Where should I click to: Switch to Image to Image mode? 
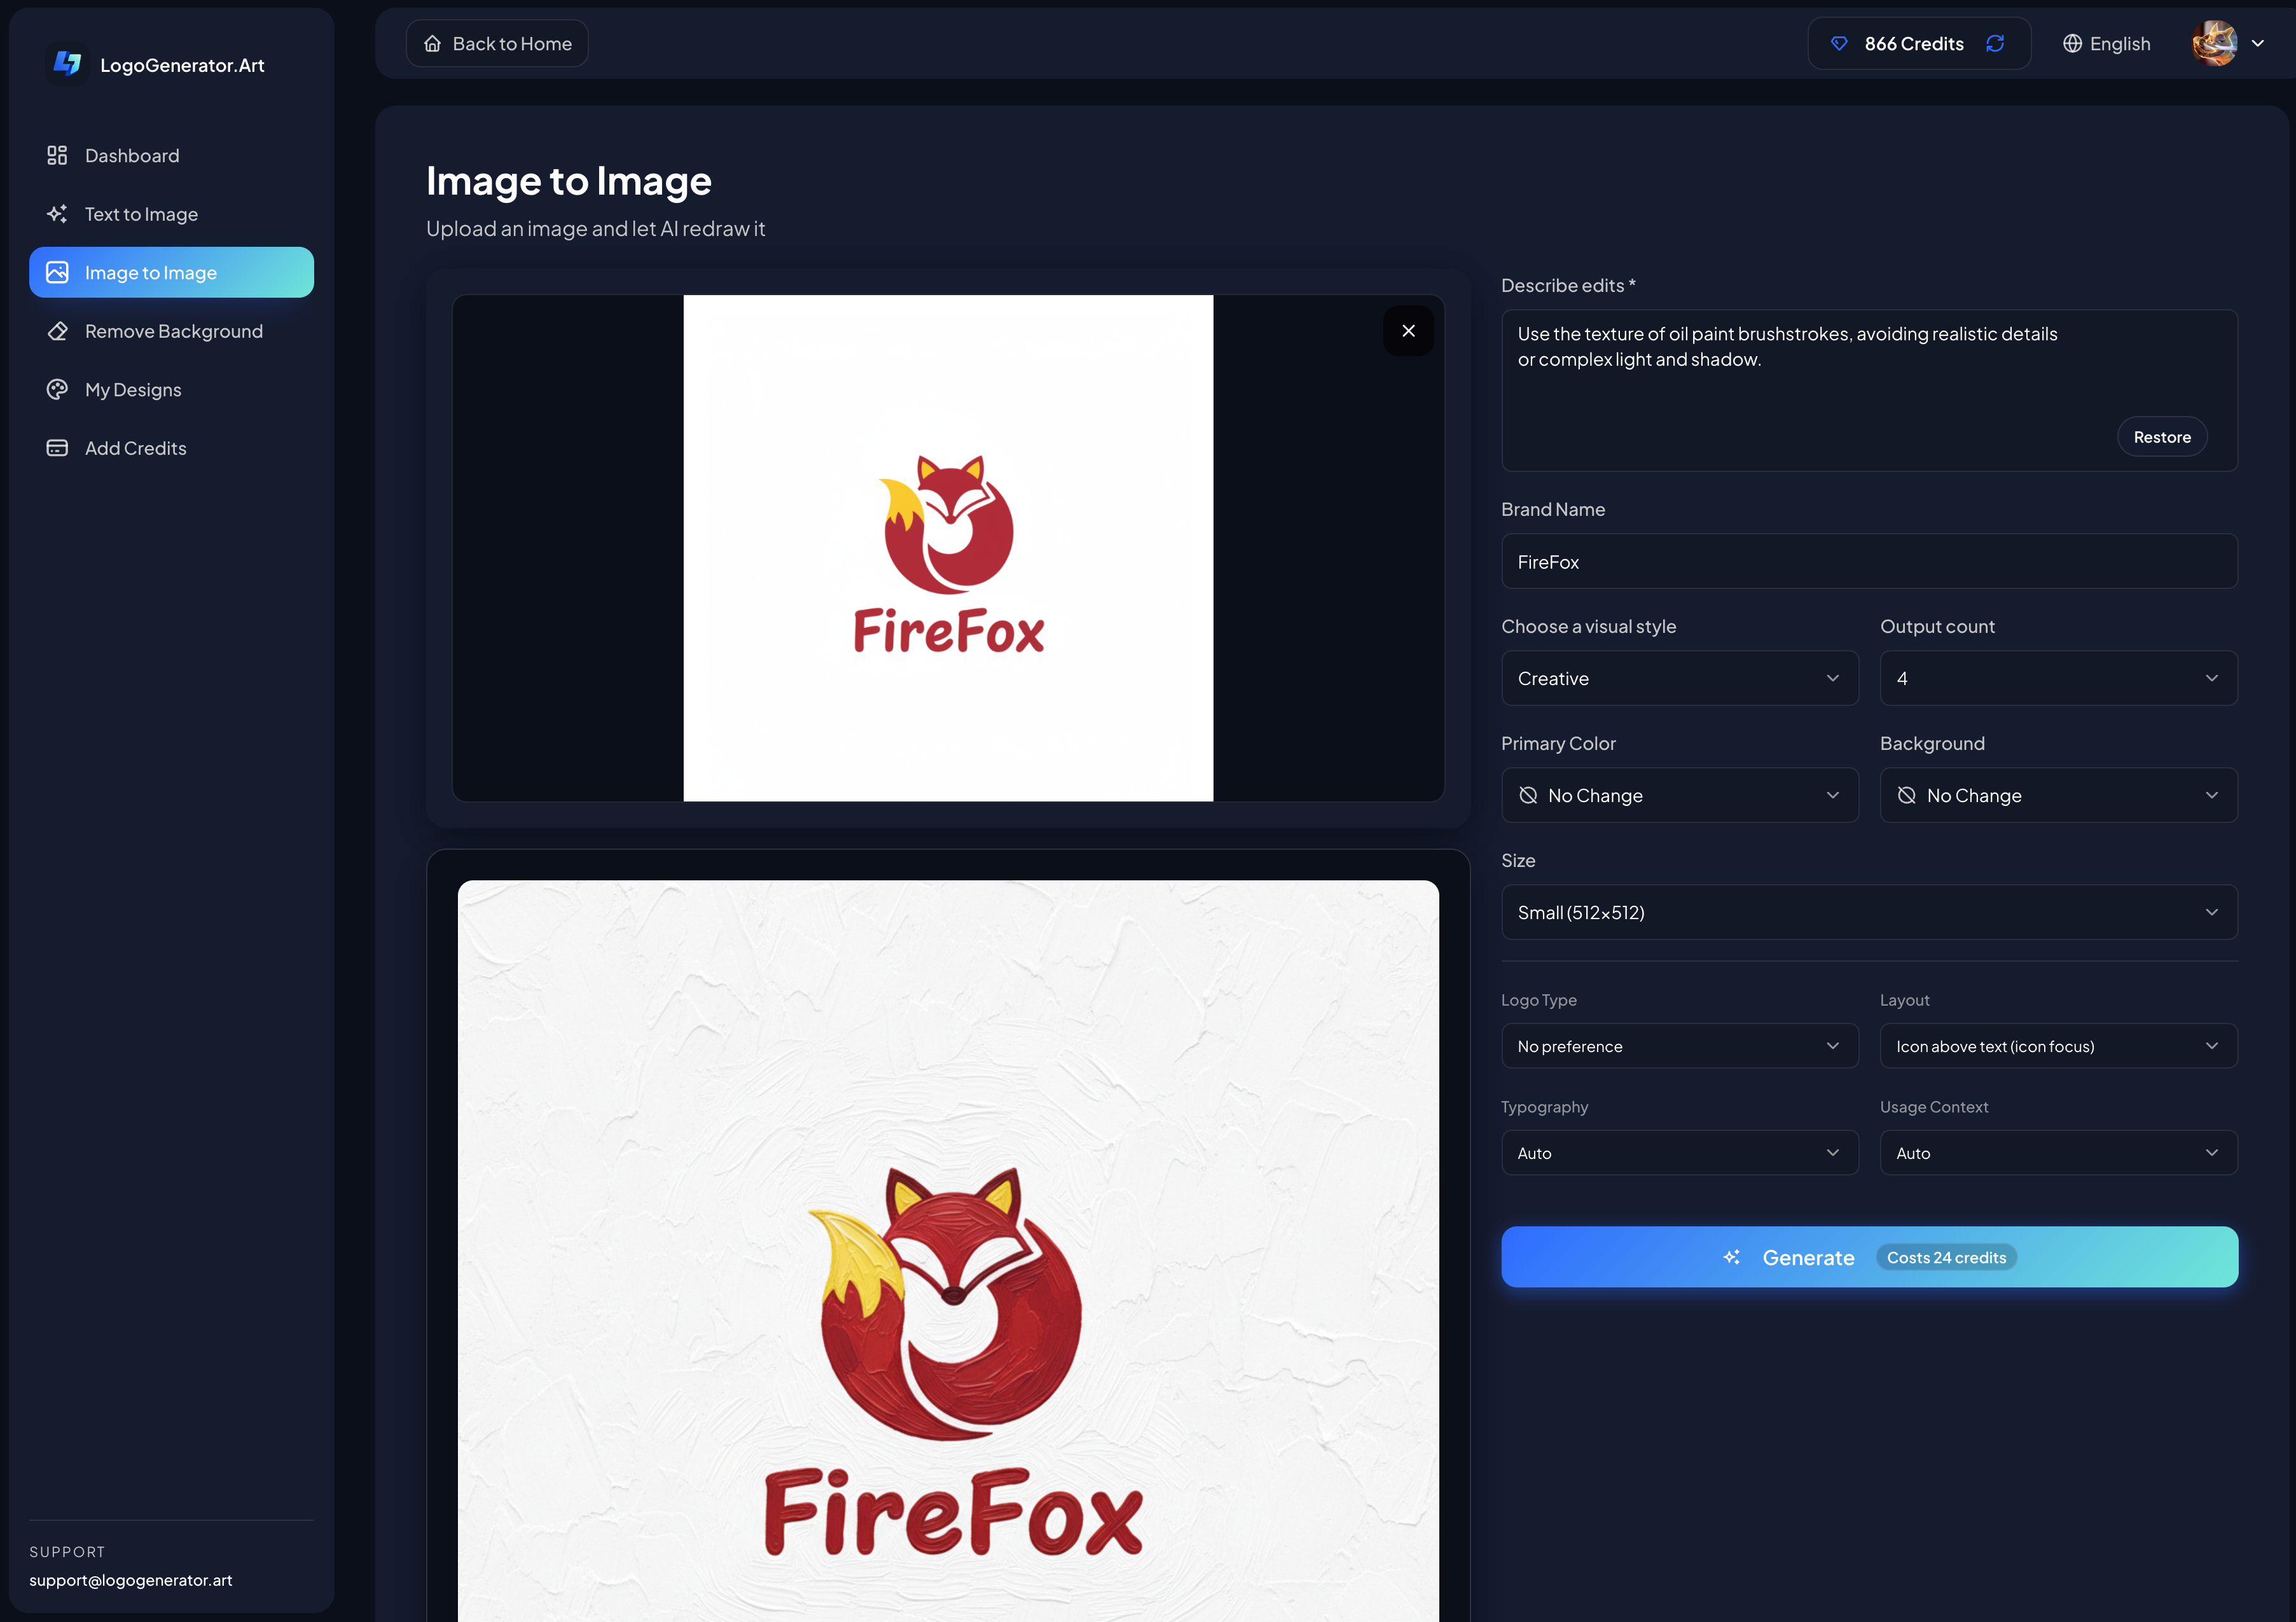[150, 272]
